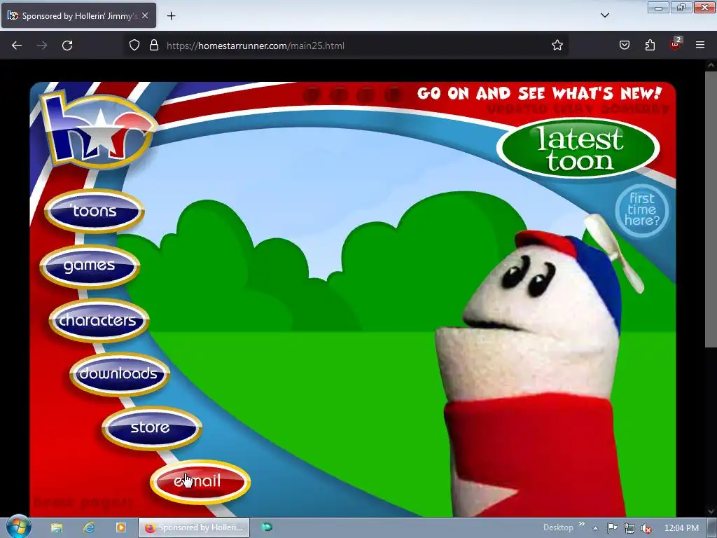Open the File Explorer taskbar icon
The image size is (717, 538).
(57, 528)
